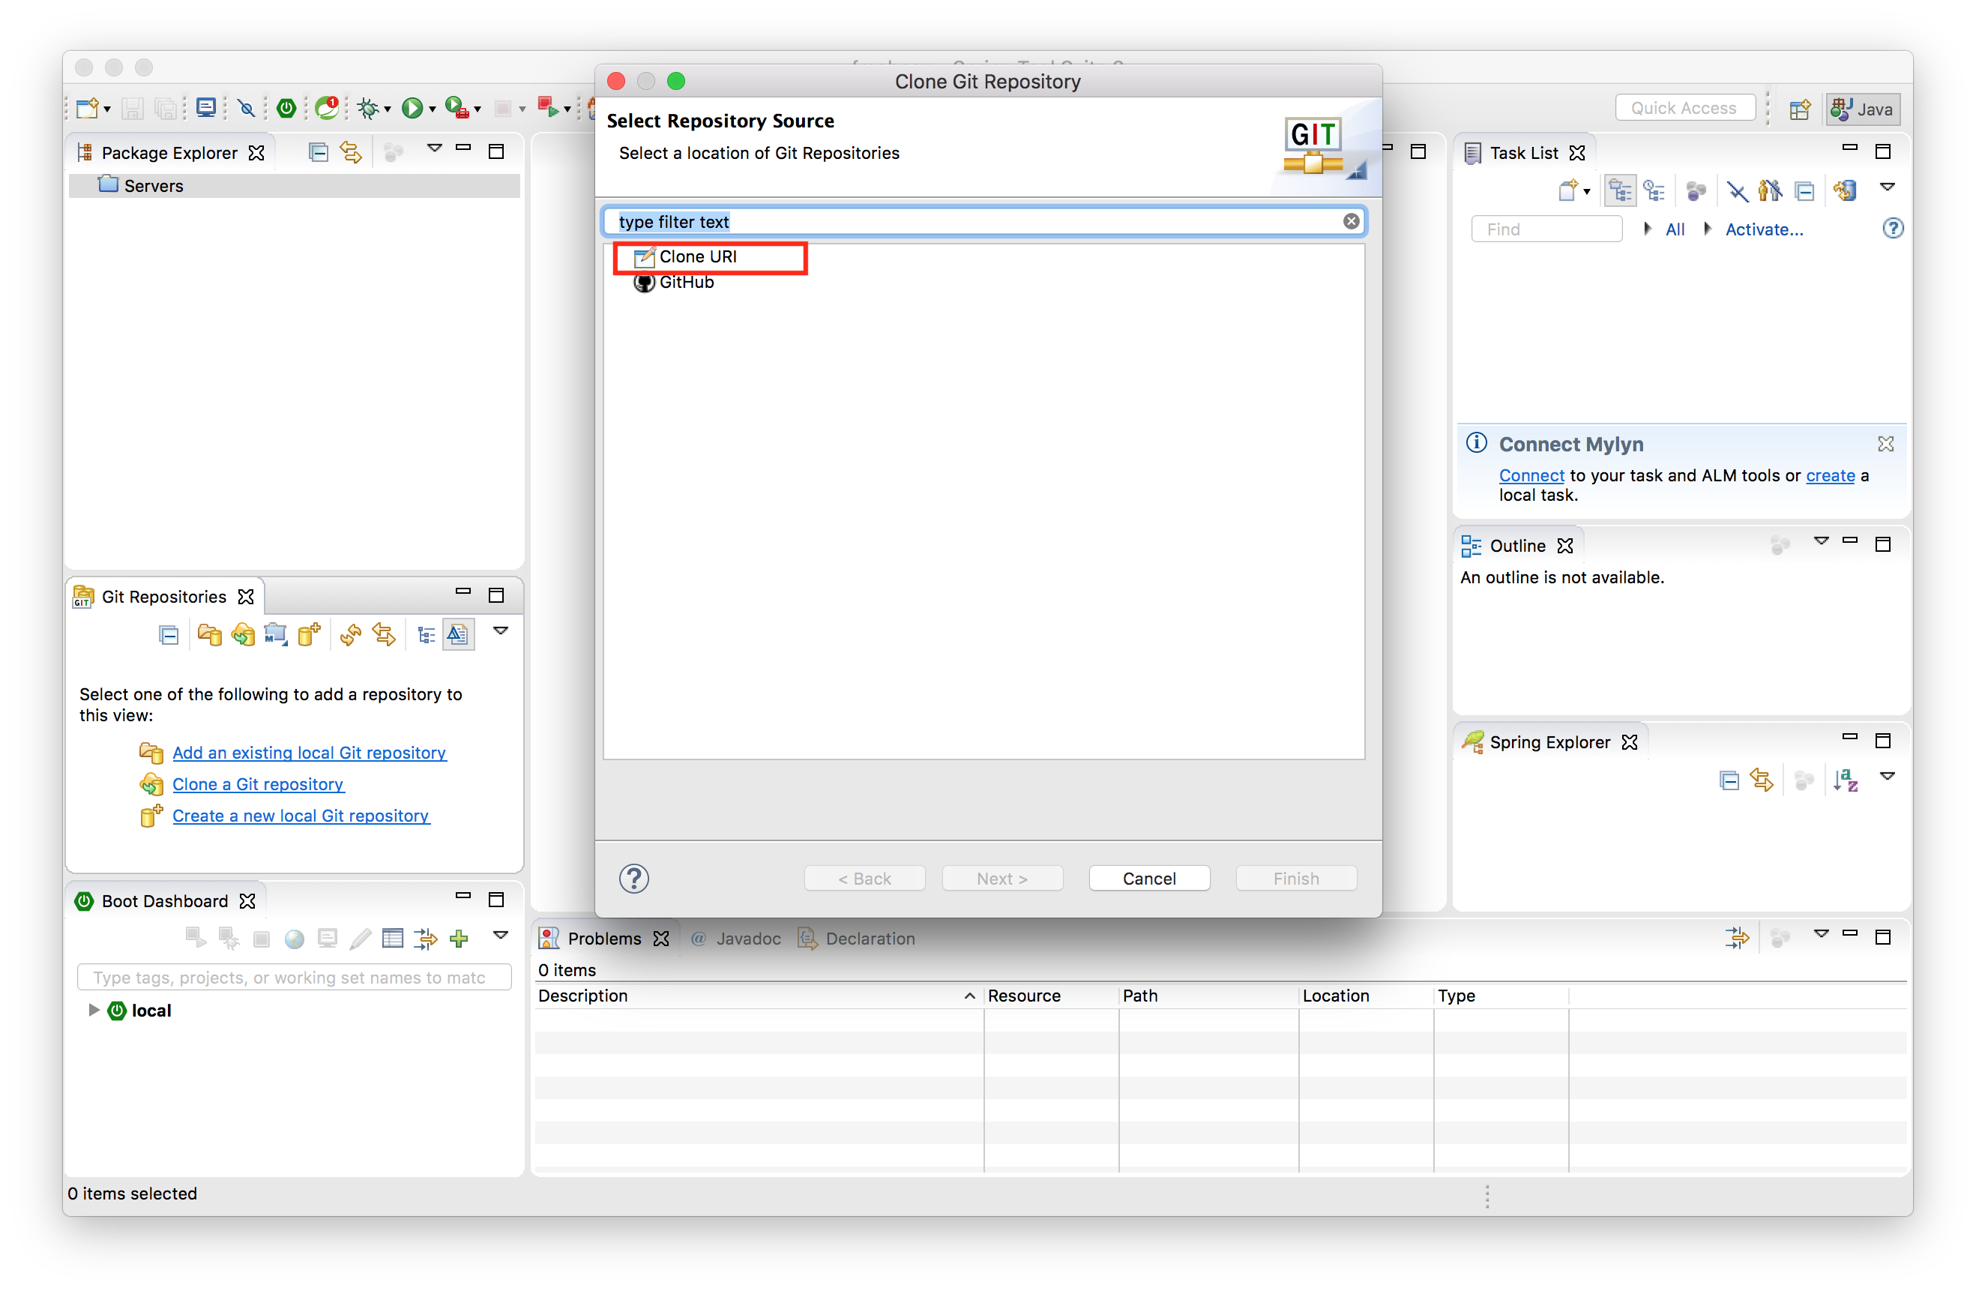
Task: Open help in Clone Git Repository dialog
Action: pos(633,878)
